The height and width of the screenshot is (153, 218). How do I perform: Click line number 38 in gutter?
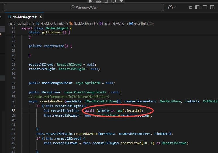[x=13, y=111]
